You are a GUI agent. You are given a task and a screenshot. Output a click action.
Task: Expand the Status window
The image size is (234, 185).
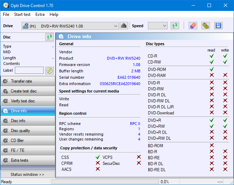[28, 174]
